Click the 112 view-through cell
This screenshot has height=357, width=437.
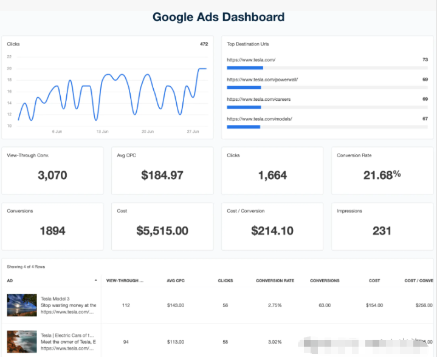pyautogui.click(x=126, y=305)
